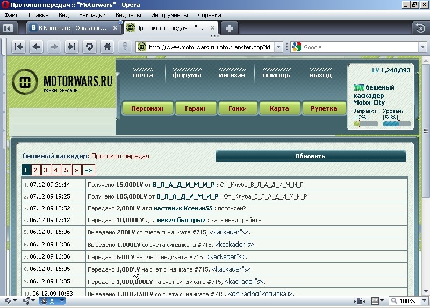430x308 pixels.
Task: Click the Forward arrow button
Action: [x=54, y=47]
